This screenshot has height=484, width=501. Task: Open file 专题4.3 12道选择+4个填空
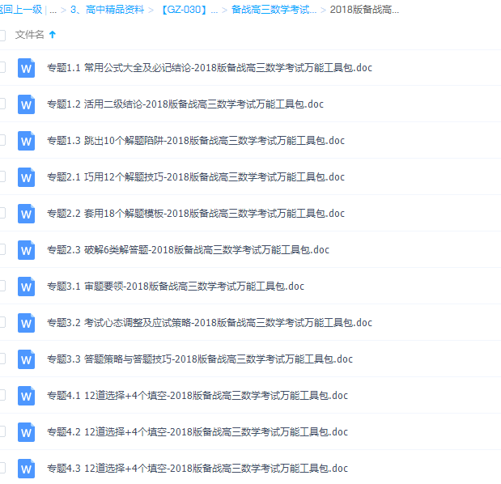pos(197,469)
